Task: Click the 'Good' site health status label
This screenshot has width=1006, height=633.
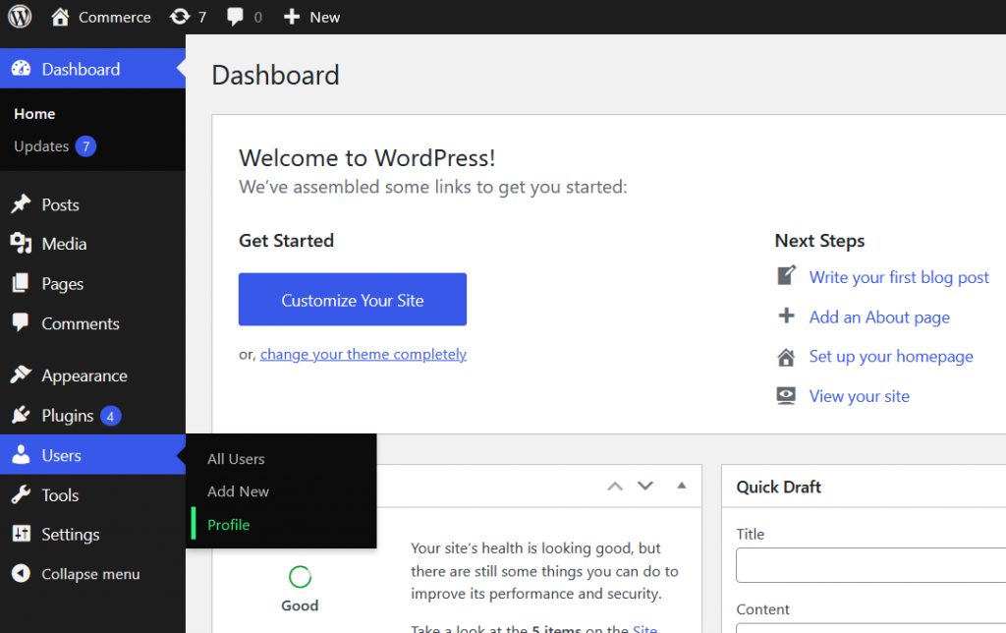Action: coord(300,605)
